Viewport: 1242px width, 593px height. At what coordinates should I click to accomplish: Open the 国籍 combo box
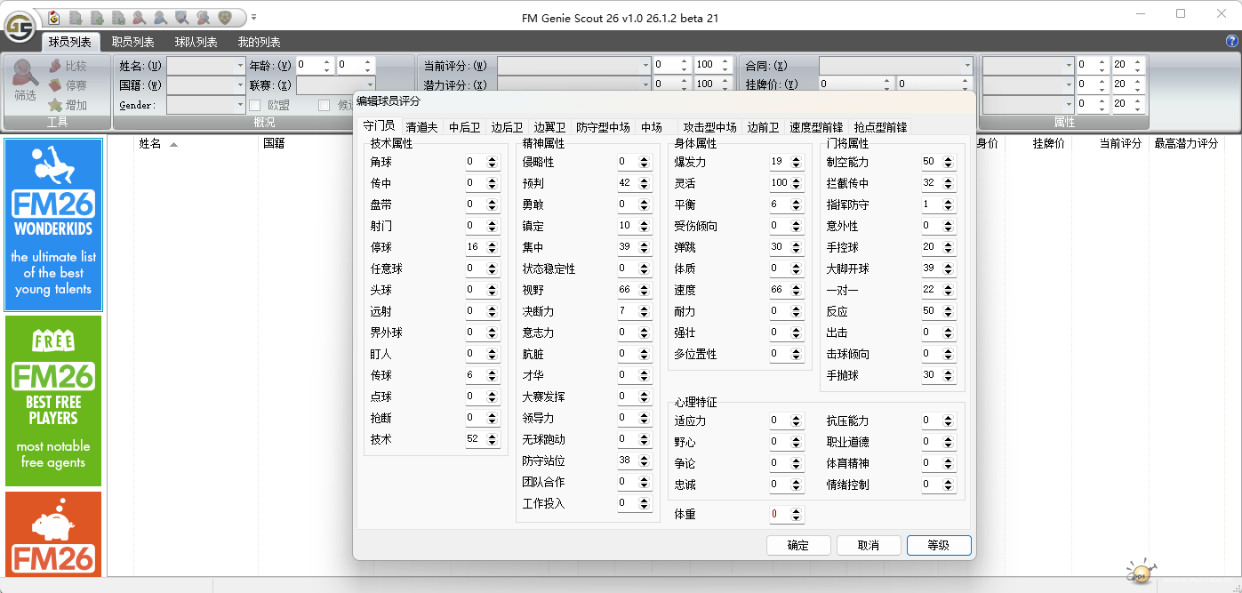pyautogui.click(x=240, y=85)
